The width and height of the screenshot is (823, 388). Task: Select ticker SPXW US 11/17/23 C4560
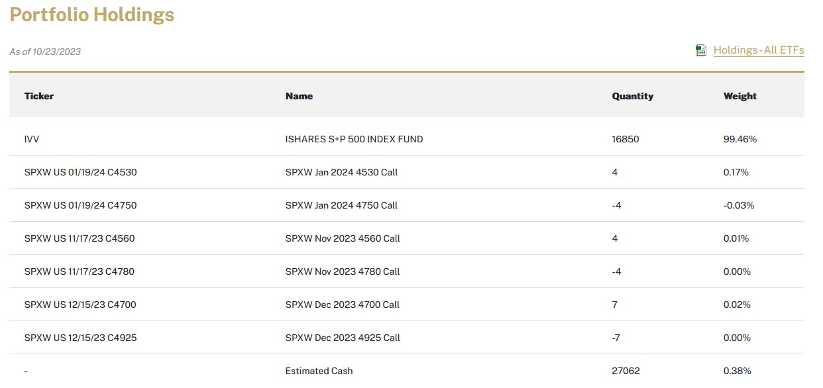(80, 238)
